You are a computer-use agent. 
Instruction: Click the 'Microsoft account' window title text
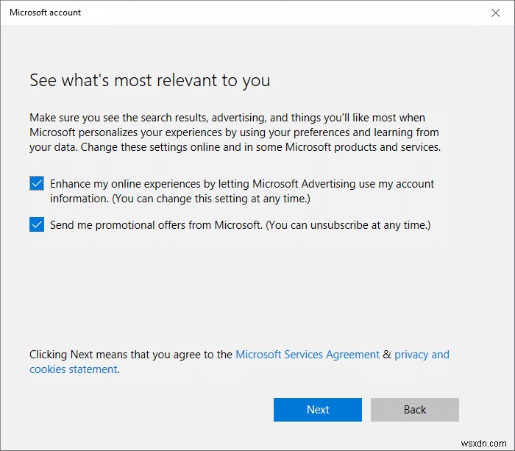tap(46, 13)
